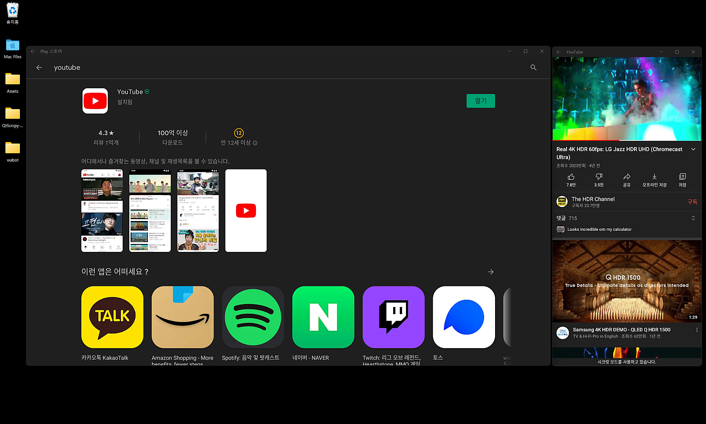Click the age 12 rating badge
706x424 pixels.
(x=239, y=133)
